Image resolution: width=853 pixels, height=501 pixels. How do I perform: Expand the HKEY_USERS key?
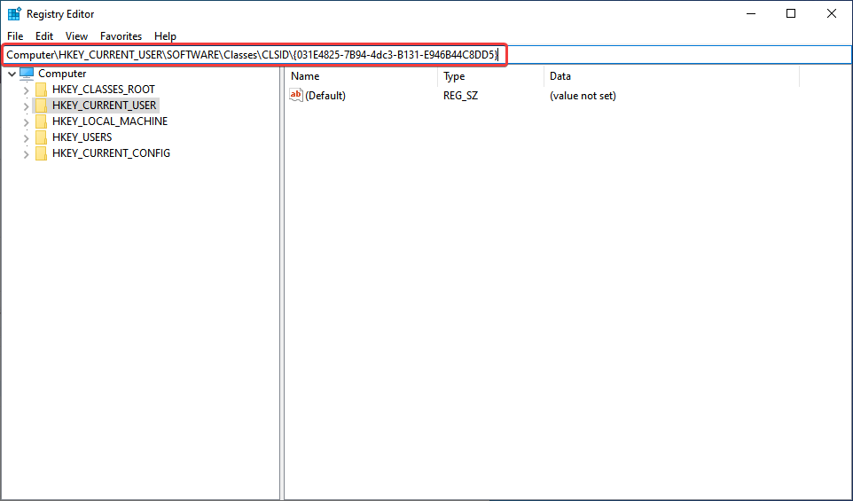pyautogui.click(x=26, y=137)
